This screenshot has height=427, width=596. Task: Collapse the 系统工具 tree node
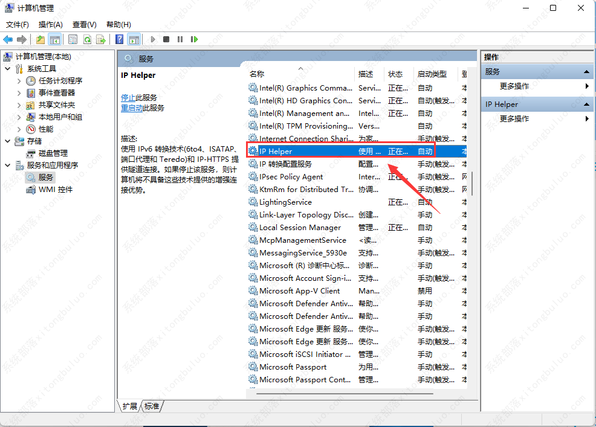click(8, 69)
